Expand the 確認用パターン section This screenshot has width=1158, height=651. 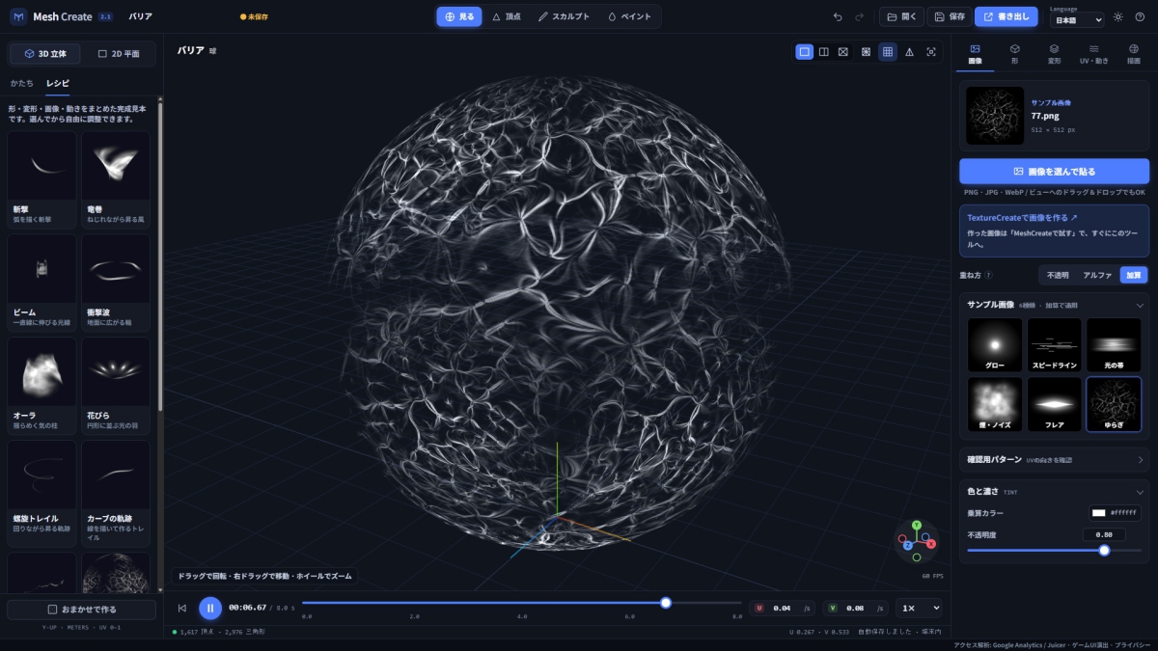[1054, 460]
